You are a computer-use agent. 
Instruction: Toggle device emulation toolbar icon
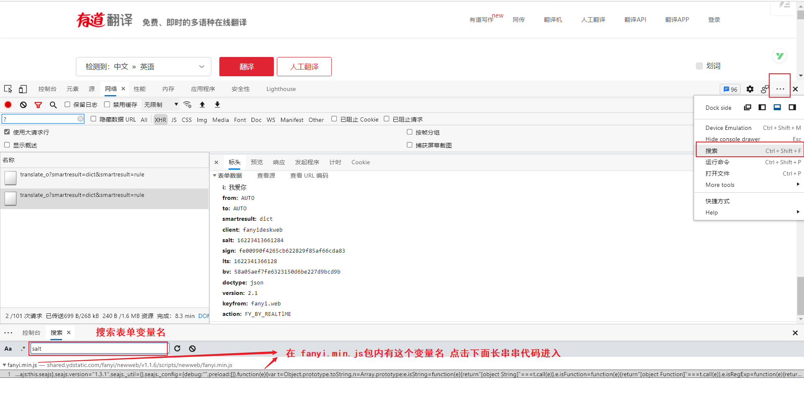pyautogui.click(x=23, y=89)
